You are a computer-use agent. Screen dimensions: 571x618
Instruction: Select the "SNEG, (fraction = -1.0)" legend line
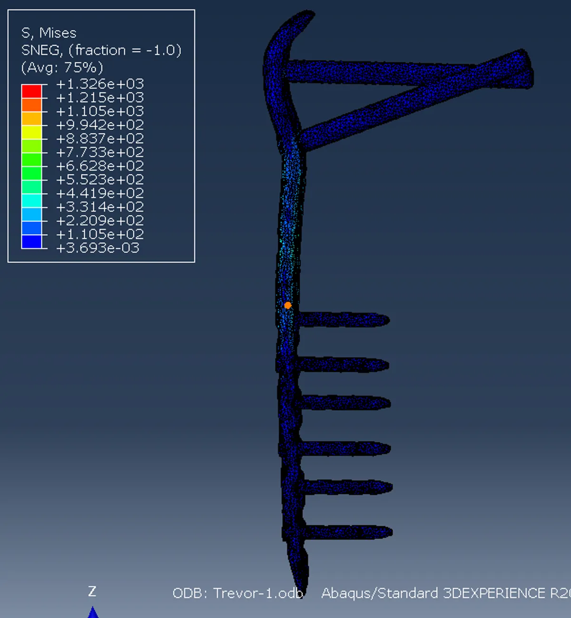101,50
